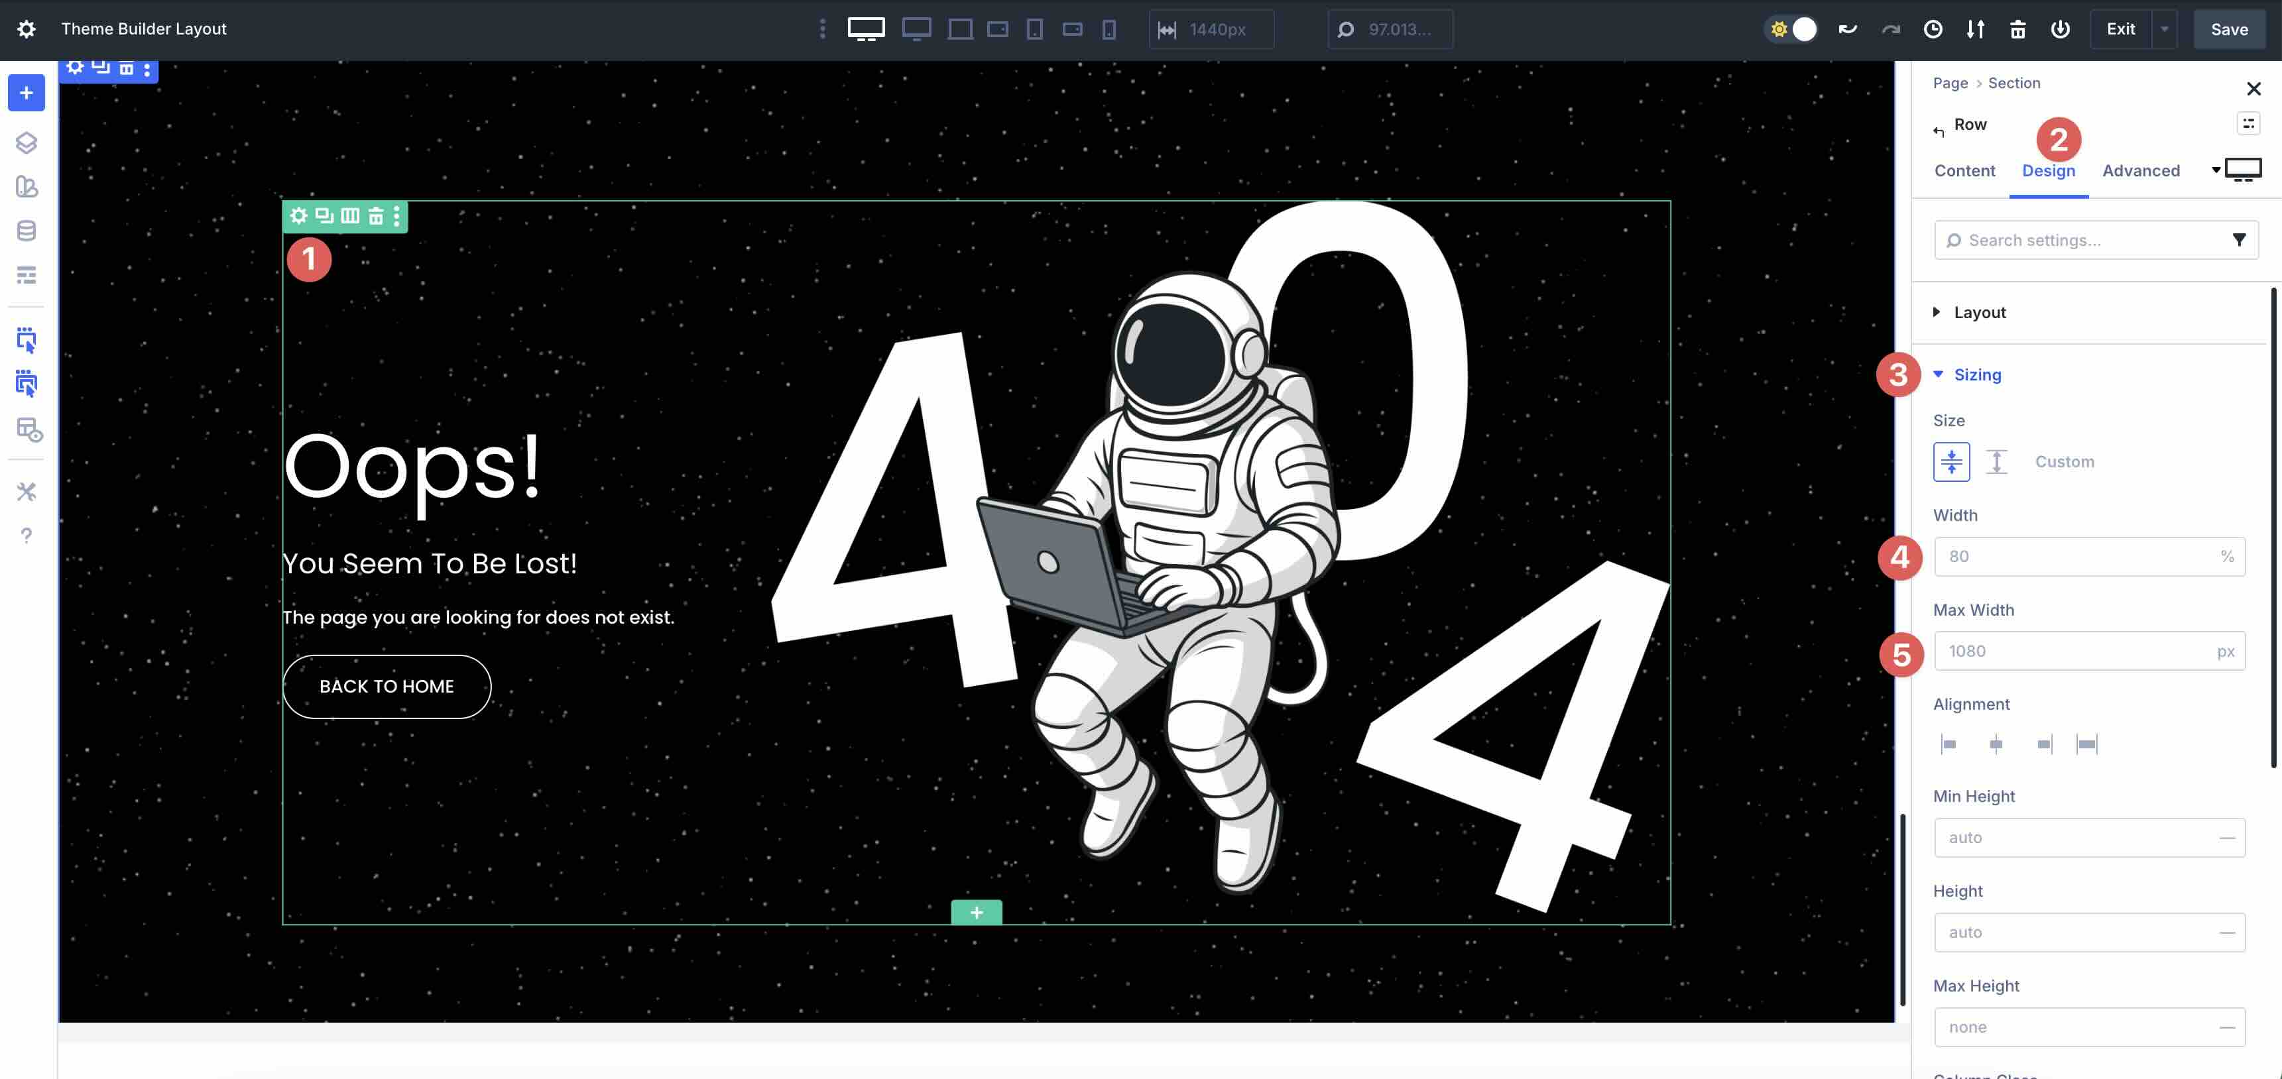Switch to the Content tab
Viewport: 2282px width, 1079px height.
tap(1964, 170)
